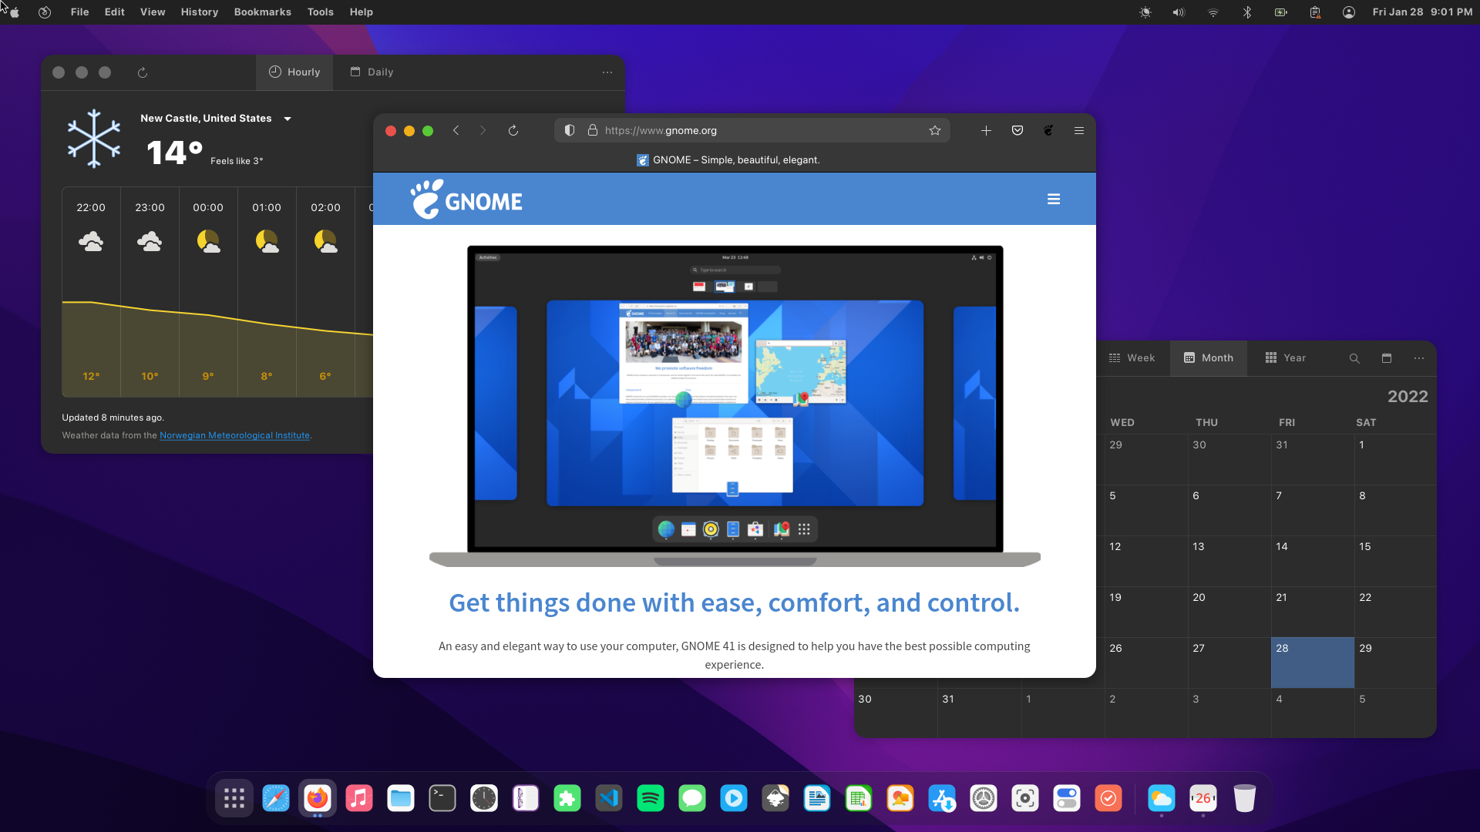Go forward in the Firefox browser
Image resolution: width=1480 pixels, height=832 pixels.
[x=483, y=131]
